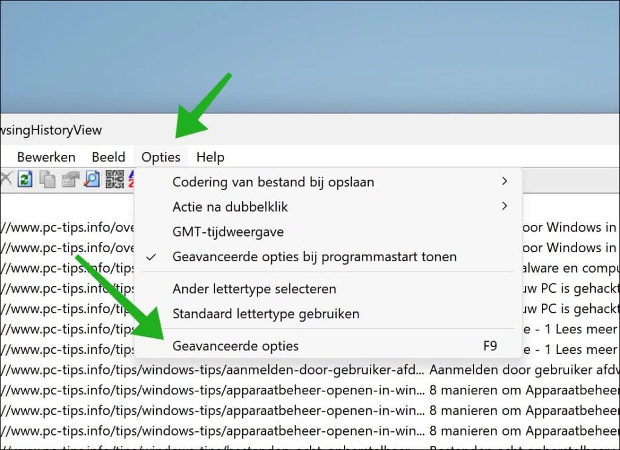
Task: Select Standaard lettertype gebruiken
Action: click(x=328, y=314)
